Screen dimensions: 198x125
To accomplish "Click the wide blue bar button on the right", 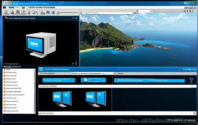I will [149, 80].
